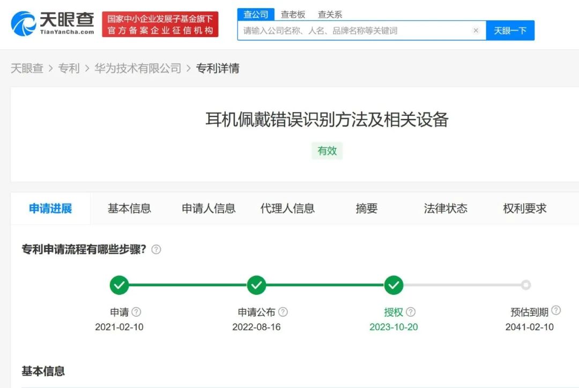The height and width of the screenshot is (388, 579).
Task: Focus the company name search input field
Action: 361,31
